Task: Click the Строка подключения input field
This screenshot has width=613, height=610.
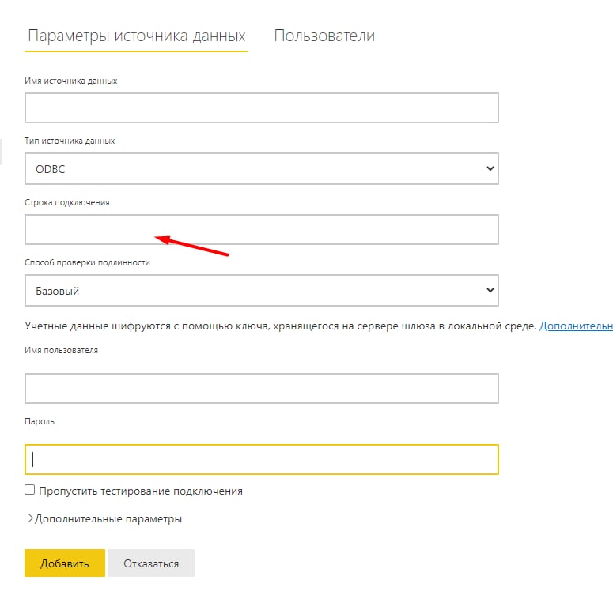Action: click(x=262, y=230)
